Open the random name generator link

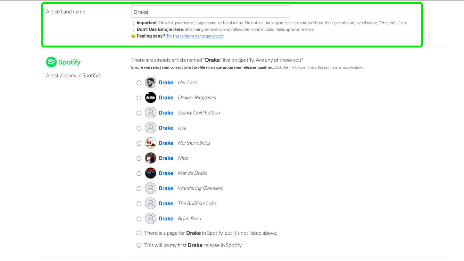pyautogui.click(x=195, y=36)
